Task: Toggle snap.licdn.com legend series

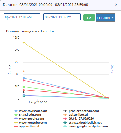Action: (27, 115)
